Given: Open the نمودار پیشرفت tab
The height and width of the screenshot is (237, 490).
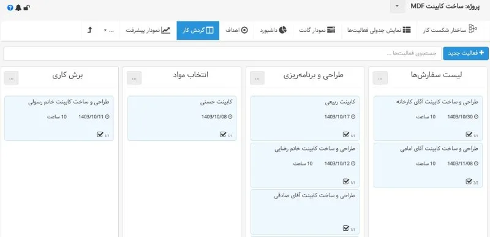Looking at the screenshot, I should [x=148, y=30].
